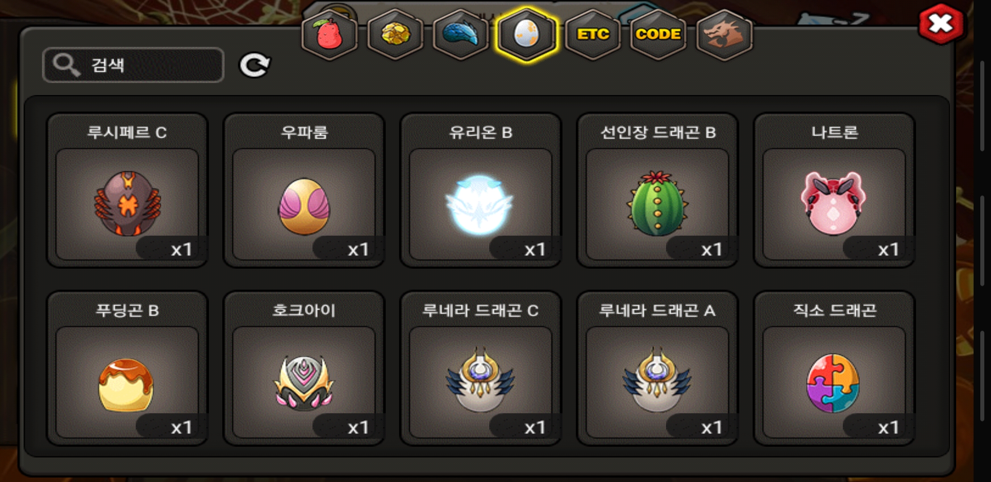Viewport: 991px width, 482px height.
Task: Close the inventory with red X
Action: pyautogui.click(x=941, y=24)
